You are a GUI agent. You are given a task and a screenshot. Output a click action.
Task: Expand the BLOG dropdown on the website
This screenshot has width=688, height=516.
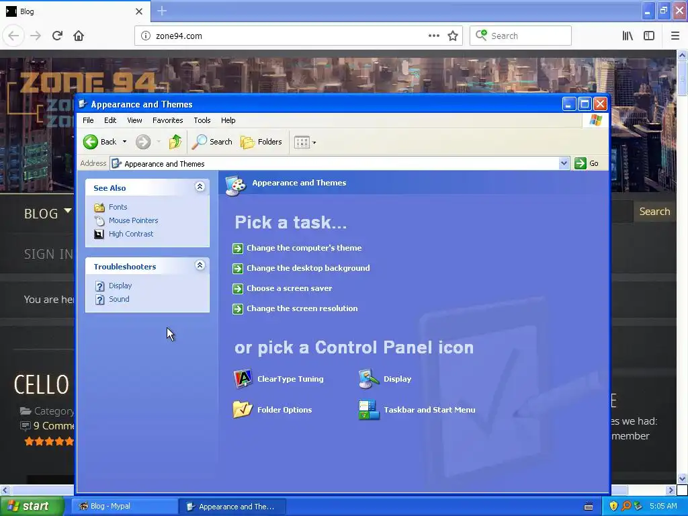(x=68, y=211)
